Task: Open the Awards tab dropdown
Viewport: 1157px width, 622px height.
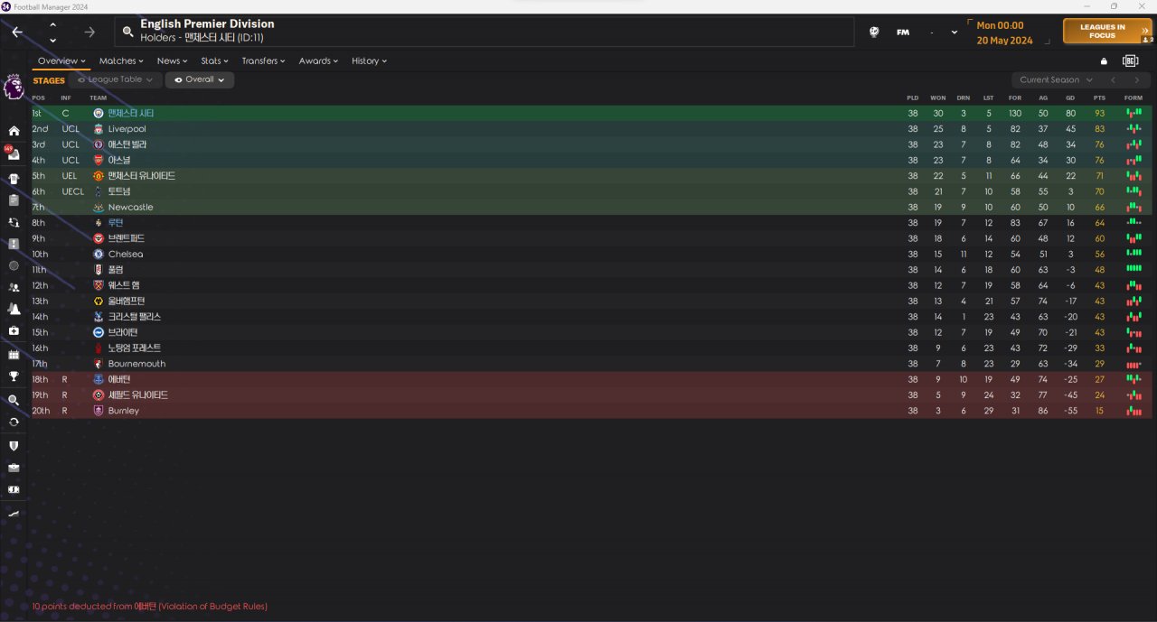Action: 318,61
